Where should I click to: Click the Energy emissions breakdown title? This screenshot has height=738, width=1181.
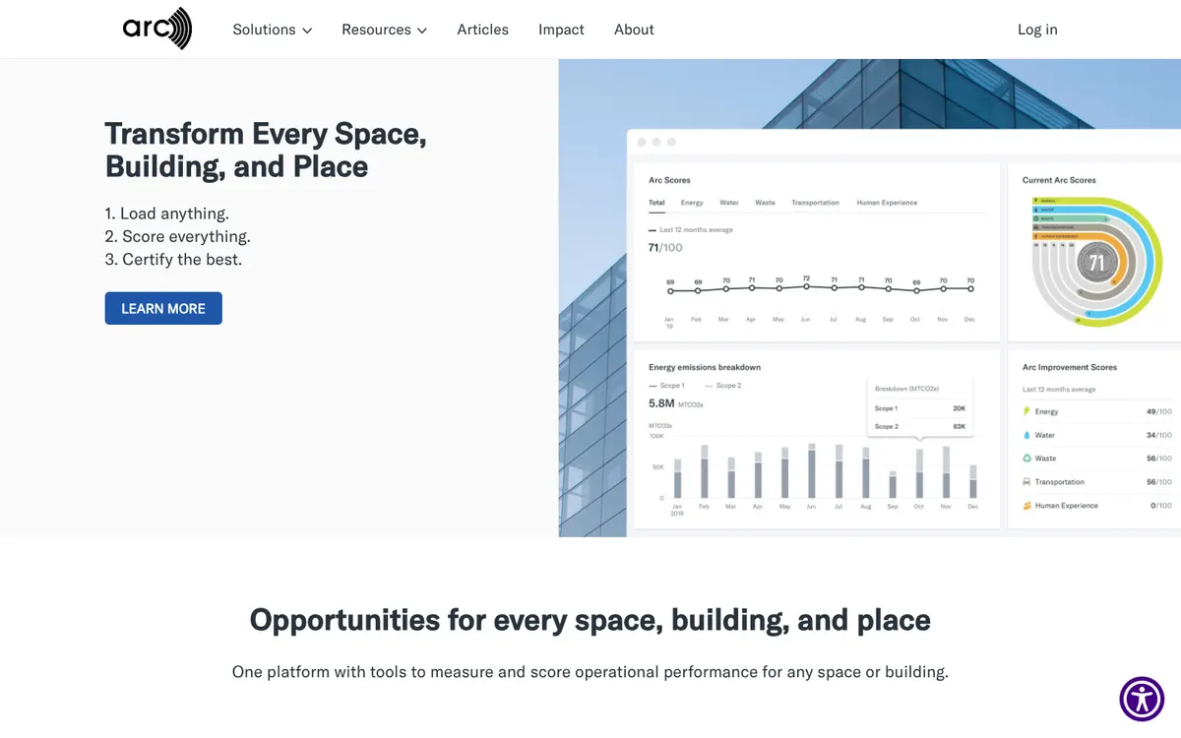pos(705,367)
